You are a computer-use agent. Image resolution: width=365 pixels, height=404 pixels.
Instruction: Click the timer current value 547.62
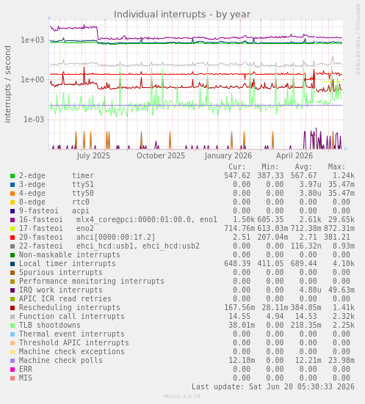pyautogui.click(x=237, y=176)
